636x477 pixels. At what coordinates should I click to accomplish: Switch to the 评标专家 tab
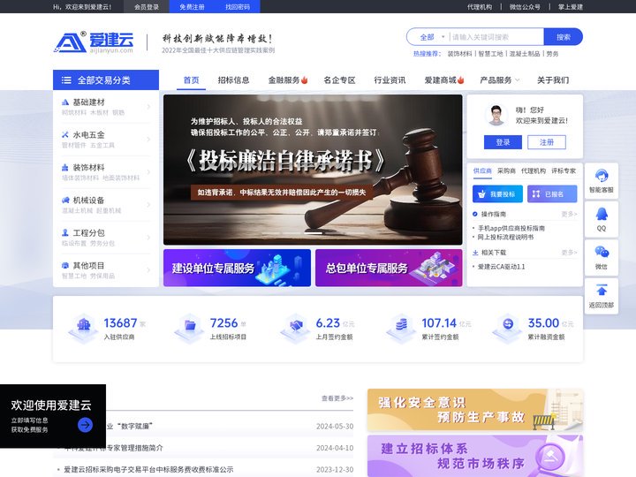(564, 170)
